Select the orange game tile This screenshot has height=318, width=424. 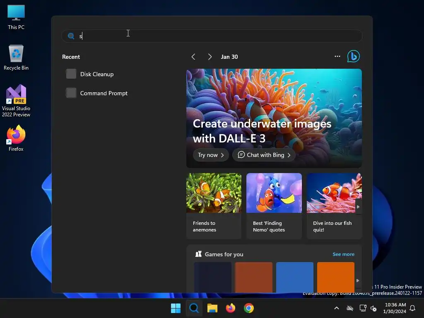[335, 277]
